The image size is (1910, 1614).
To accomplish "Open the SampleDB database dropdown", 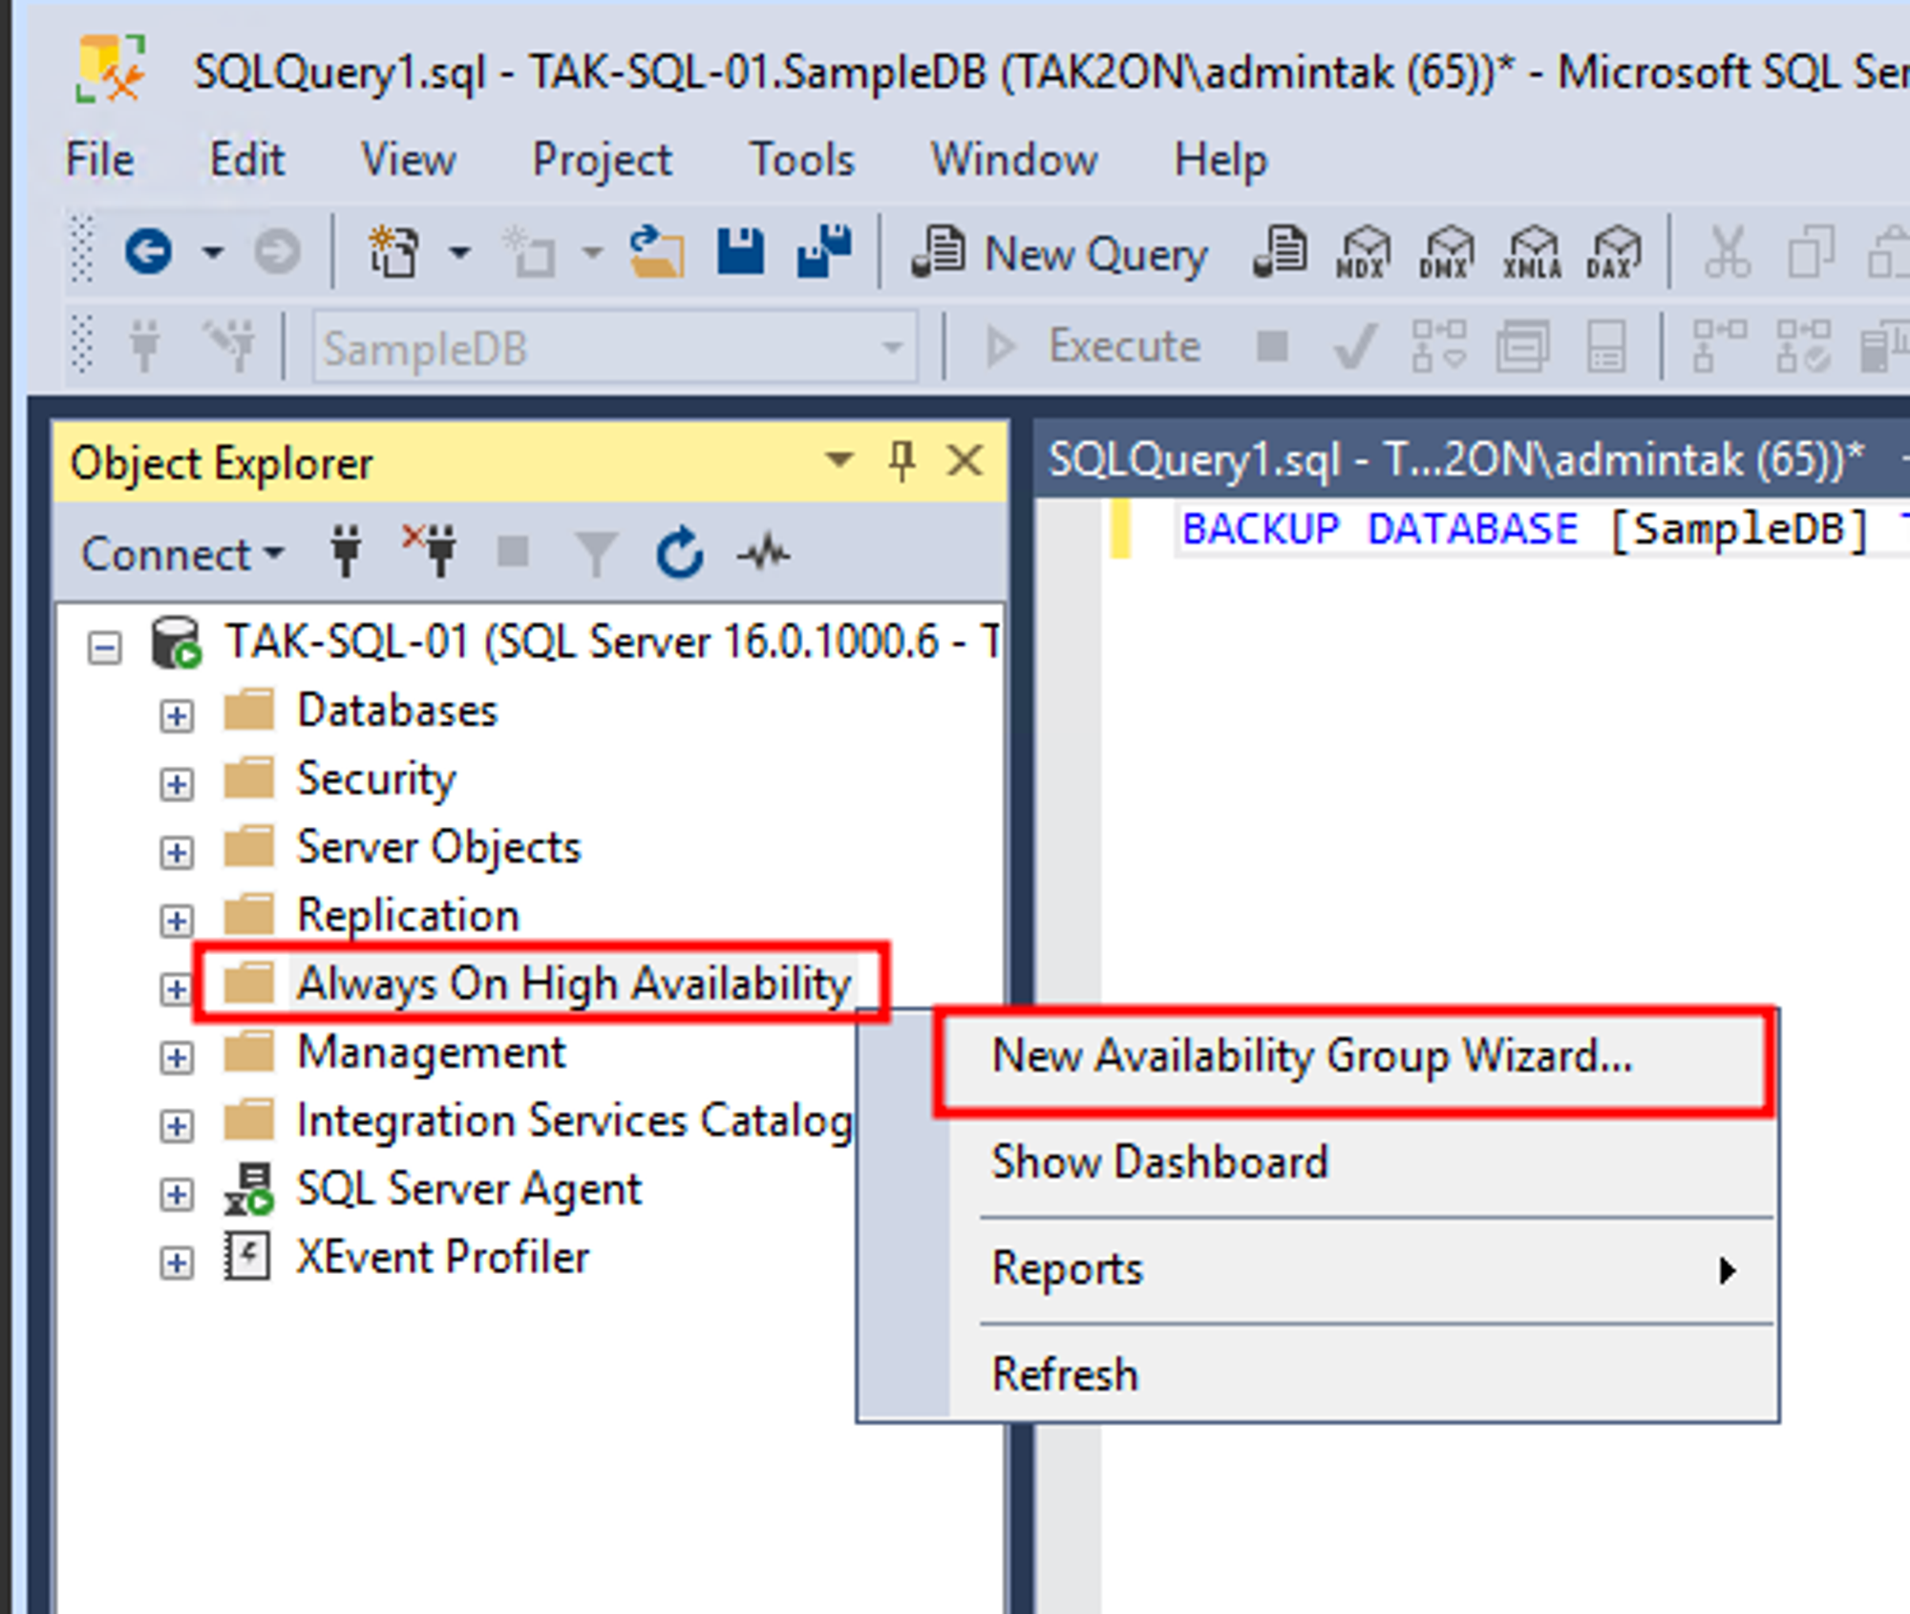I will [892, 348].
